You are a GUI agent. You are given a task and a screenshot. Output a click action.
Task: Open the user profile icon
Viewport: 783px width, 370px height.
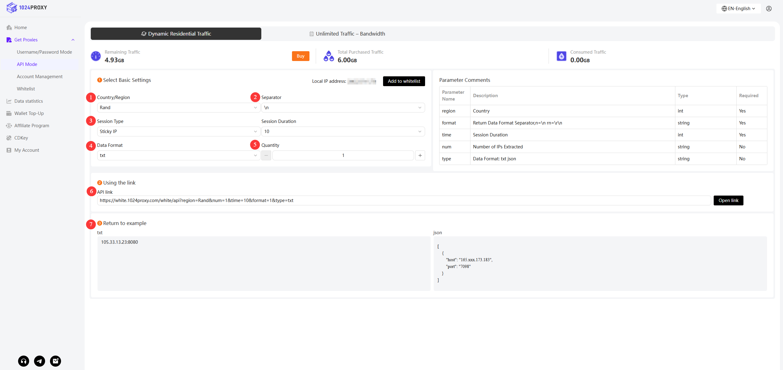click(x=769, y=9)
